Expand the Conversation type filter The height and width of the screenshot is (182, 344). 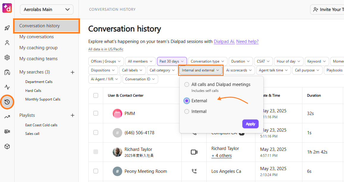click(208, 61)
